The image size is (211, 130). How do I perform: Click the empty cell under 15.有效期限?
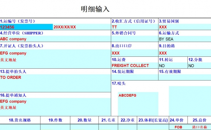[185, 77]
